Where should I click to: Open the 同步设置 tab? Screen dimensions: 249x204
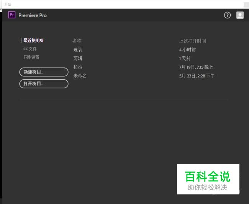click(x=31, y=57)
